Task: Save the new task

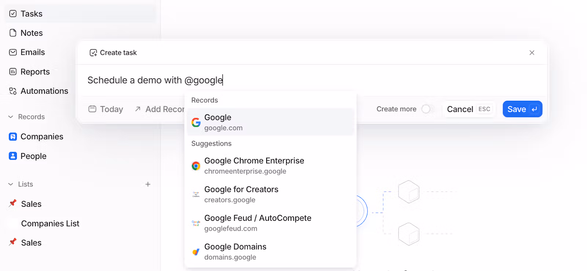Action: [x=522, y=109]
